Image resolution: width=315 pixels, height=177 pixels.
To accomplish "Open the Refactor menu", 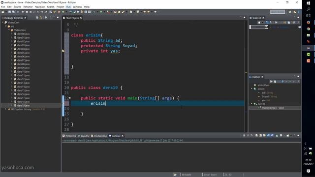I will [28, 7].
